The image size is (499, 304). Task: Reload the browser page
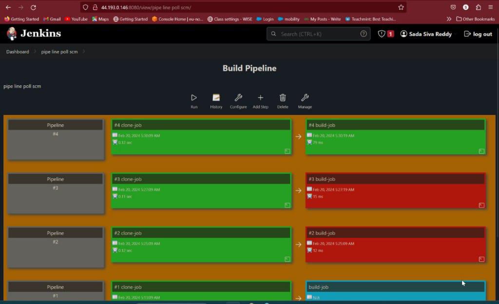[33, 7]
